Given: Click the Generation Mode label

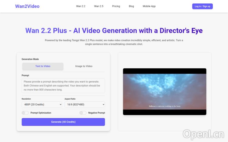Looking at the screenshot, I should pyautogui.click(x=30, y=59).
